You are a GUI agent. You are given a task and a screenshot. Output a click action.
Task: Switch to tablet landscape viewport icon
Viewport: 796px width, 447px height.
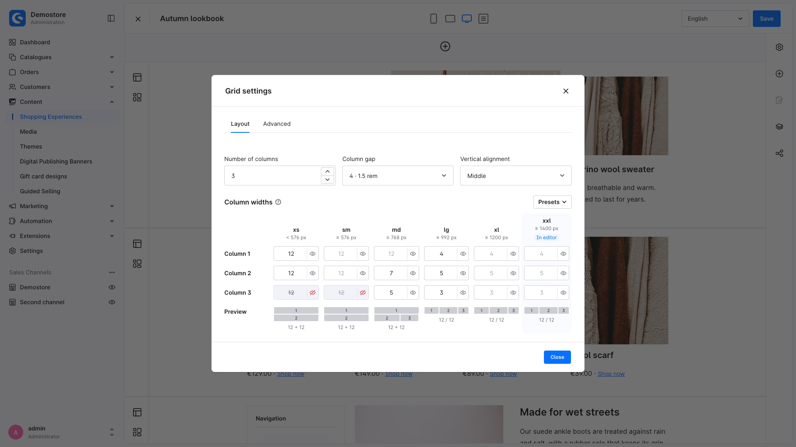tap(450, 19)
